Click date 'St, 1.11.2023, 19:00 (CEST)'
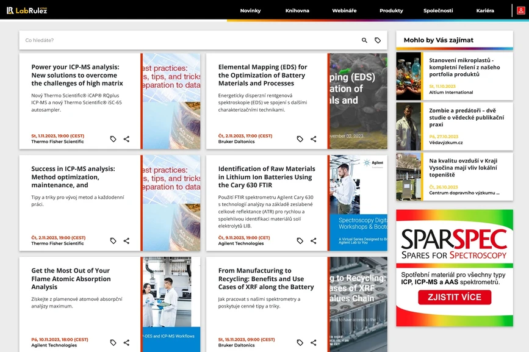 tap(58, 136)
